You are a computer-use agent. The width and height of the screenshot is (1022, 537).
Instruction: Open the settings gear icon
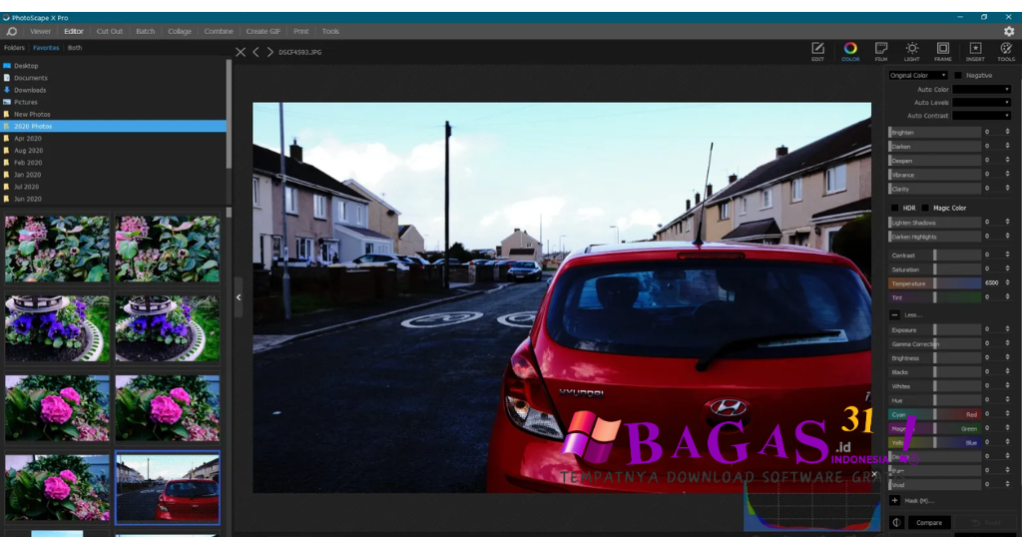tap(1009, 31)
